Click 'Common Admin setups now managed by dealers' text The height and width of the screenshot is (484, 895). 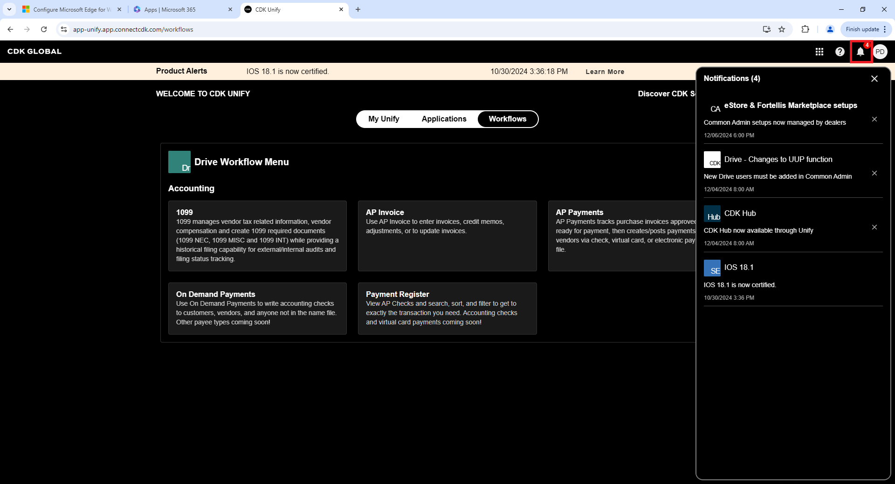tap(775, 123)
